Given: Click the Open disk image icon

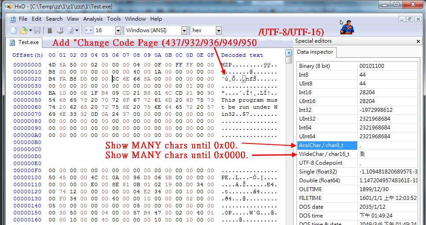Looking at the screenshot, I should (70, 30).
